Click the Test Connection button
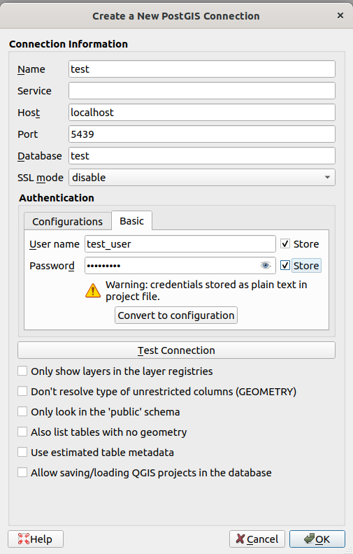 click(176, 350)
